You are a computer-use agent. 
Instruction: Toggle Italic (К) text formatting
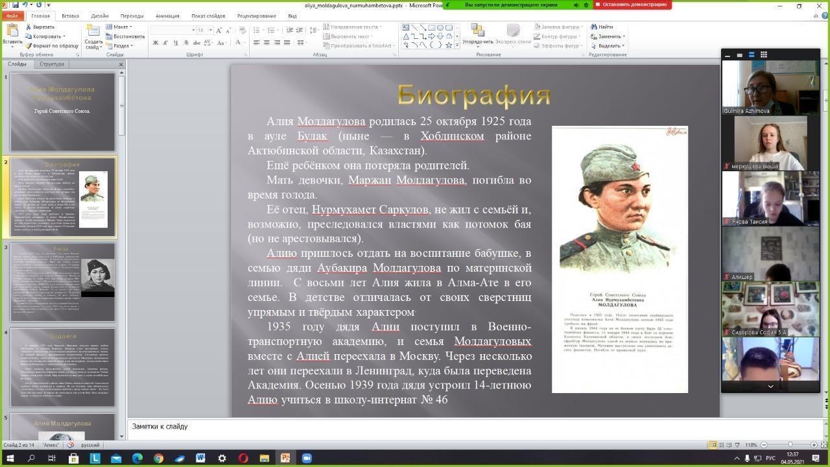tap(165, 43)
